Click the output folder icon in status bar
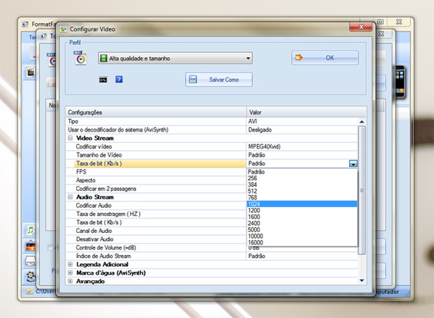The height and width of the screenshot is (318, 434). [29, 292]
